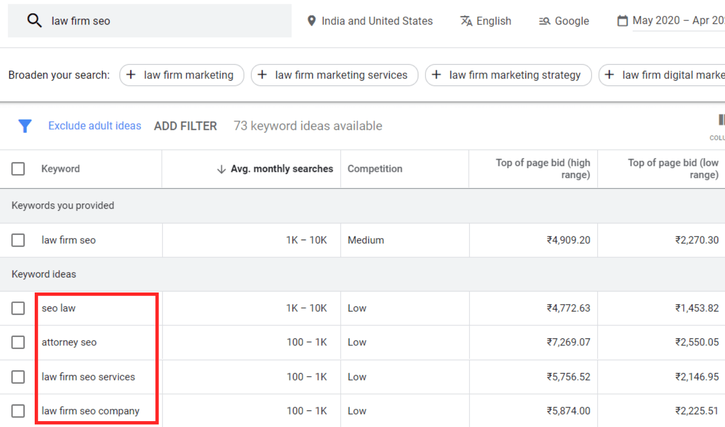
Task: Click the sort arrow on Avg. monthly searches
Action: [221, 169]
